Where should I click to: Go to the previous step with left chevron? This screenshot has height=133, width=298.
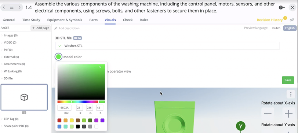tap(4, 7)
